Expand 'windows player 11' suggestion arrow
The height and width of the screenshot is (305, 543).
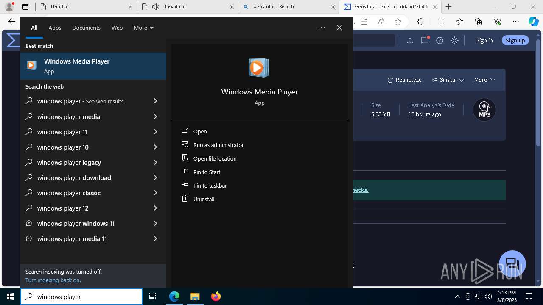point(155,132)
